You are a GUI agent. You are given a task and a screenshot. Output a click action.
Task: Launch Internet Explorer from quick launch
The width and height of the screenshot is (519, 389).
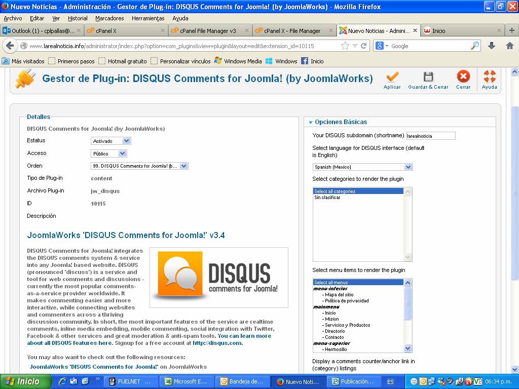point(62,381)
